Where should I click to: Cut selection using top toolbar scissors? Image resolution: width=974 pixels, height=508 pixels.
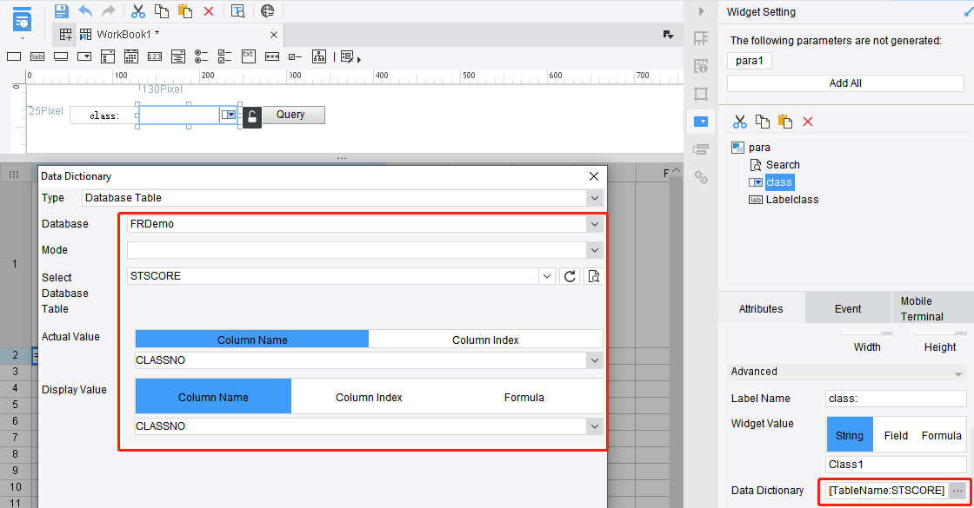pos(138,11)
